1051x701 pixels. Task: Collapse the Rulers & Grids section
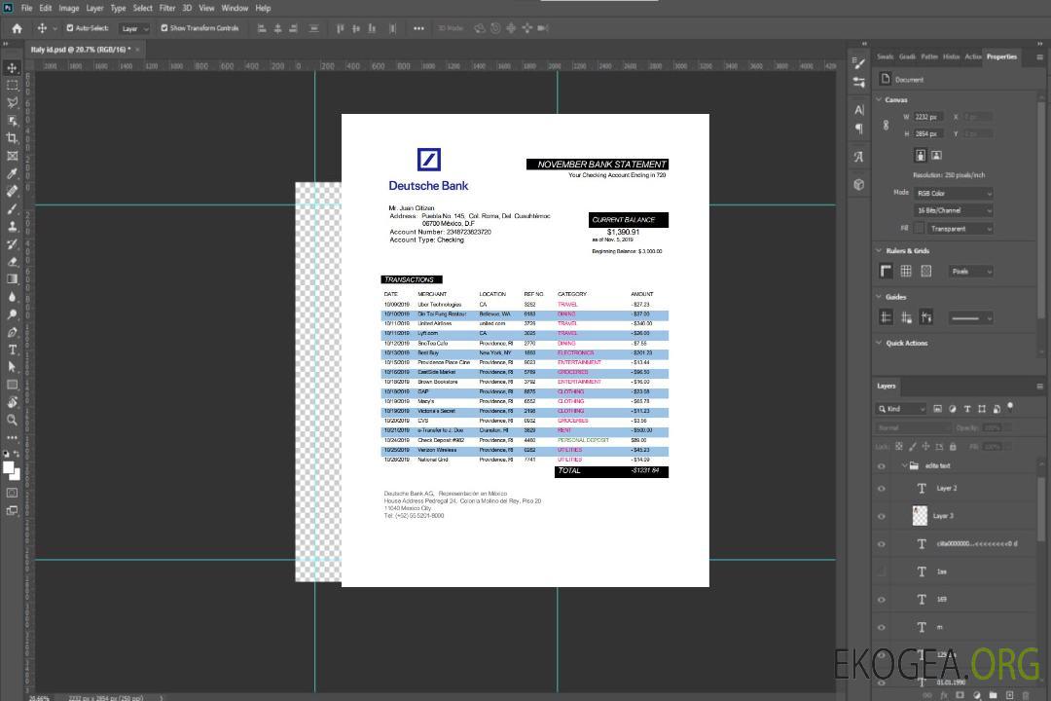[880, 251]
